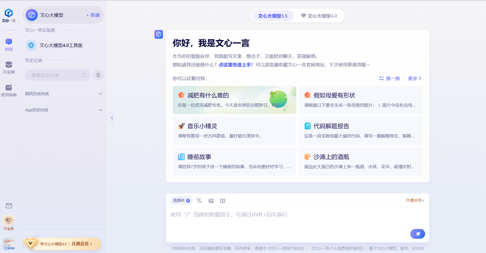Click the slash command instruction icon

pyautogui.click(x=199, y=200)
